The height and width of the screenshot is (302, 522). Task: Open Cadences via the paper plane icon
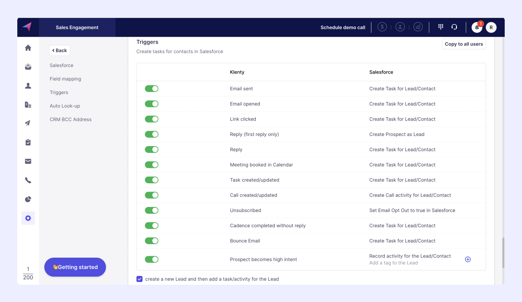(28, 123)
